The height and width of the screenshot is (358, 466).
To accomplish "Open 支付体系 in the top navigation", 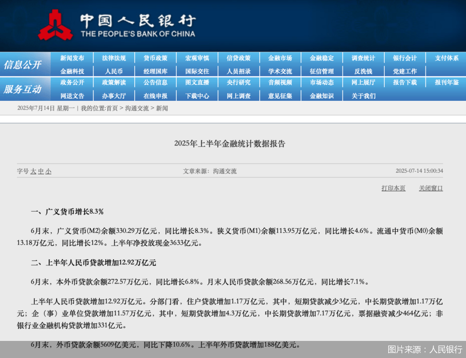I will (447, 58).
